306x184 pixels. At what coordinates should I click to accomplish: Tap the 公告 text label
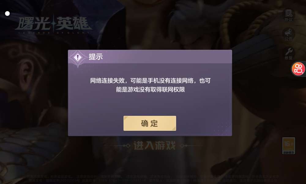(289, 39)
